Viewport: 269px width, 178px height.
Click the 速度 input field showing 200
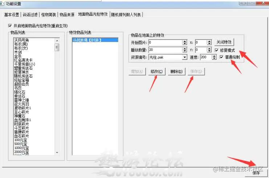[206, 57]
